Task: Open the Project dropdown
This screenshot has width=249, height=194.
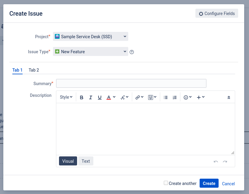Action: click(x=91, y=36)
